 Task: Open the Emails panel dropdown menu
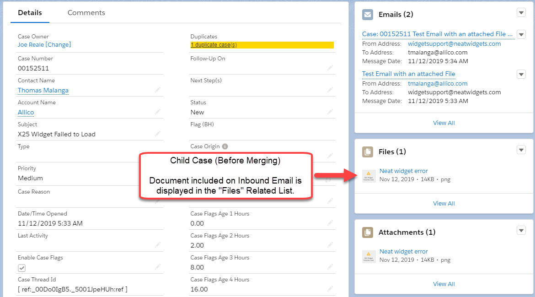click(x=521, y=13)
